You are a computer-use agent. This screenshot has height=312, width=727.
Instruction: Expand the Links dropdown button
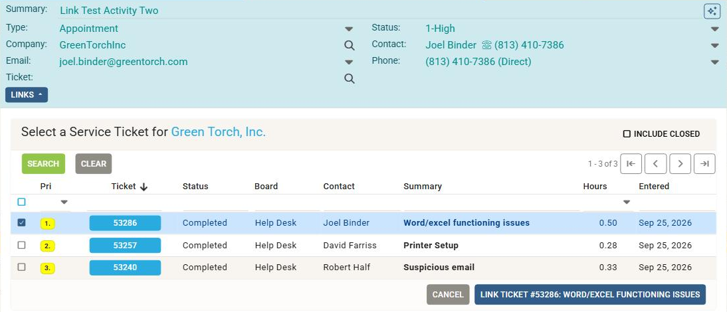[27, 95]
